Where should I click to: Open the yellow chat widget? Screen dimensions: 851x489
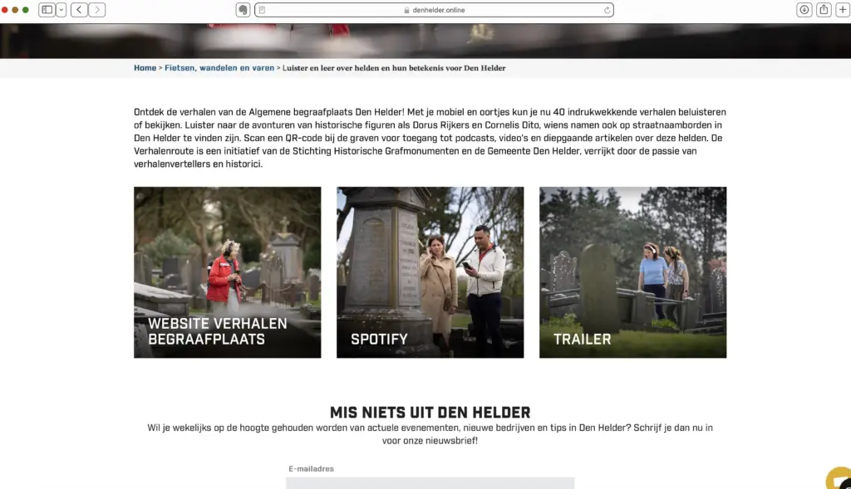tap(839, 481)
